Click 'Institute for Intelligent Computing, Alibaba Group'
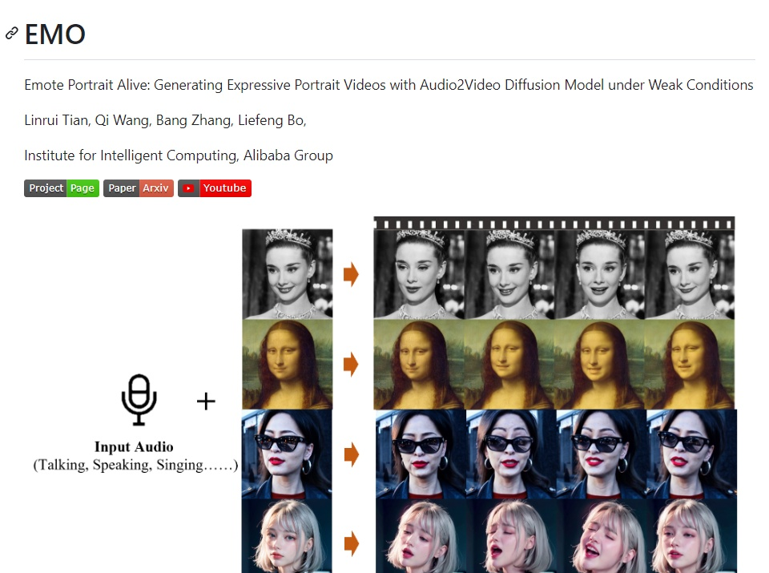Screen dimensions: 769x573 [x=179, y=155]
